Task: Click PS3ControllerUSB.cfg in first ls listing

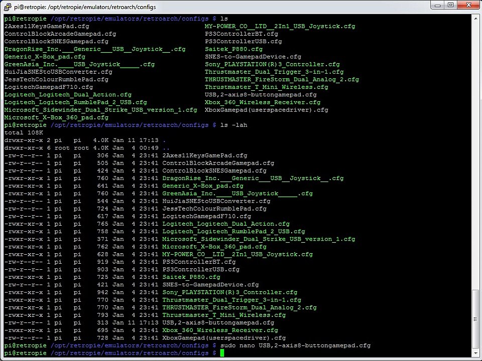Action: pyautogui.click(x=244, y=42)
